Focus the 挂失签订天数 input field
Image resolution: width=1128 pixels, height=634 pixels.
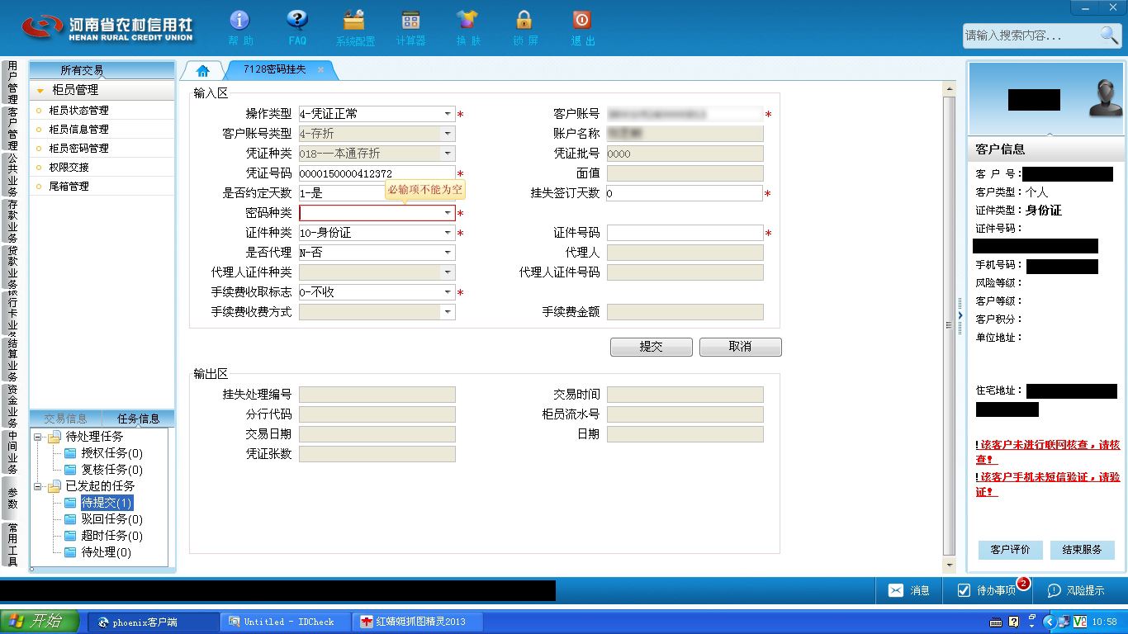point(685,193)
